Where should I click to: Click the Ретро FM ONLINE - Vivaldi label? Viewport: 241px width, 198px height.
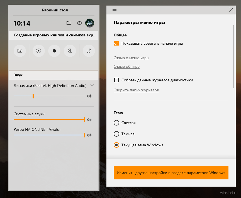pyautogui.click(x=37, y=129)
